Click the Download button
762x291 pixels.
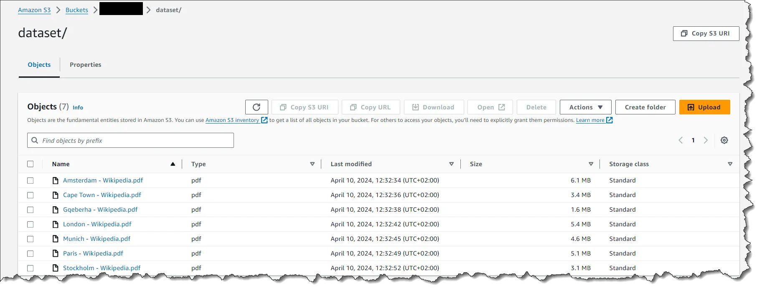click(x=434, y=107)
